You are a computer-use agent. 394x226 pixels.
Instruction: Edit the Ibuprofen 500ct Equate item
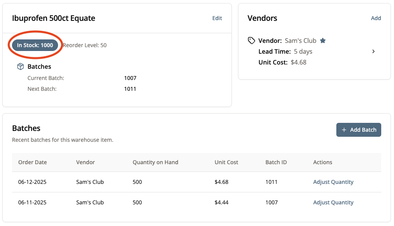click(217, 18)
